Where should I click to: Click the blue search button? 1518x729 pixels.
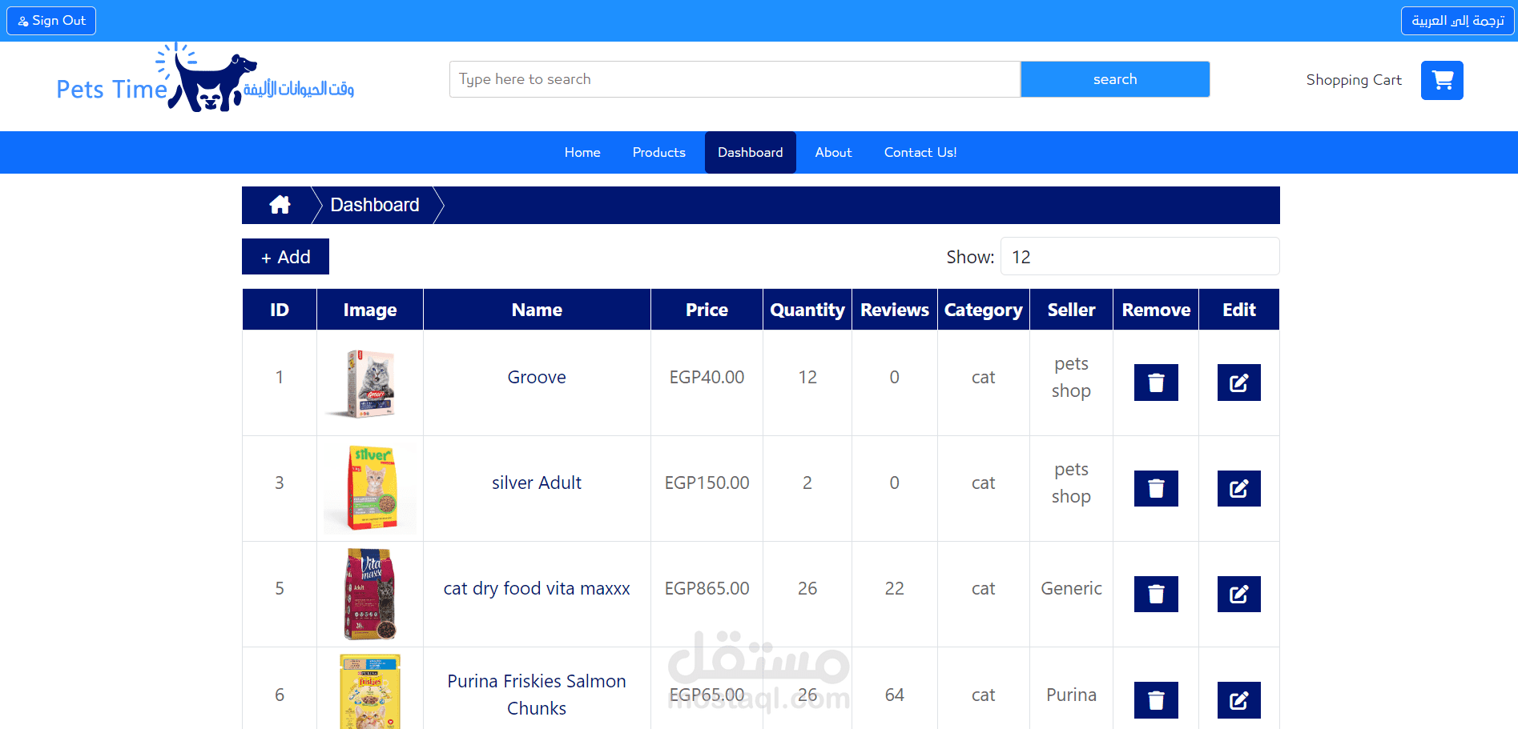pyautogui.click(x=1115, y=79)
